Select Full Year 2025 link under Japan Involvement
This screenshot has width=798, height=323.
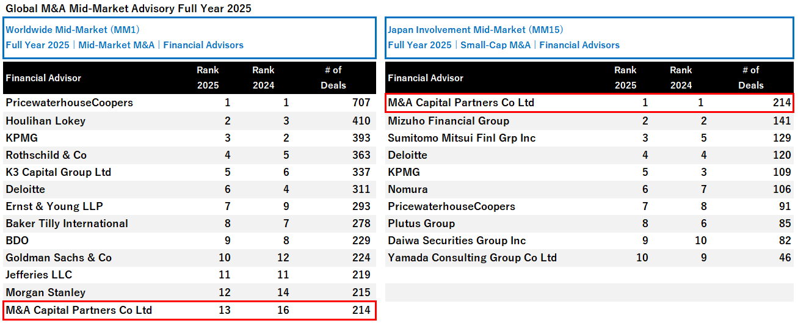(419, 45)
